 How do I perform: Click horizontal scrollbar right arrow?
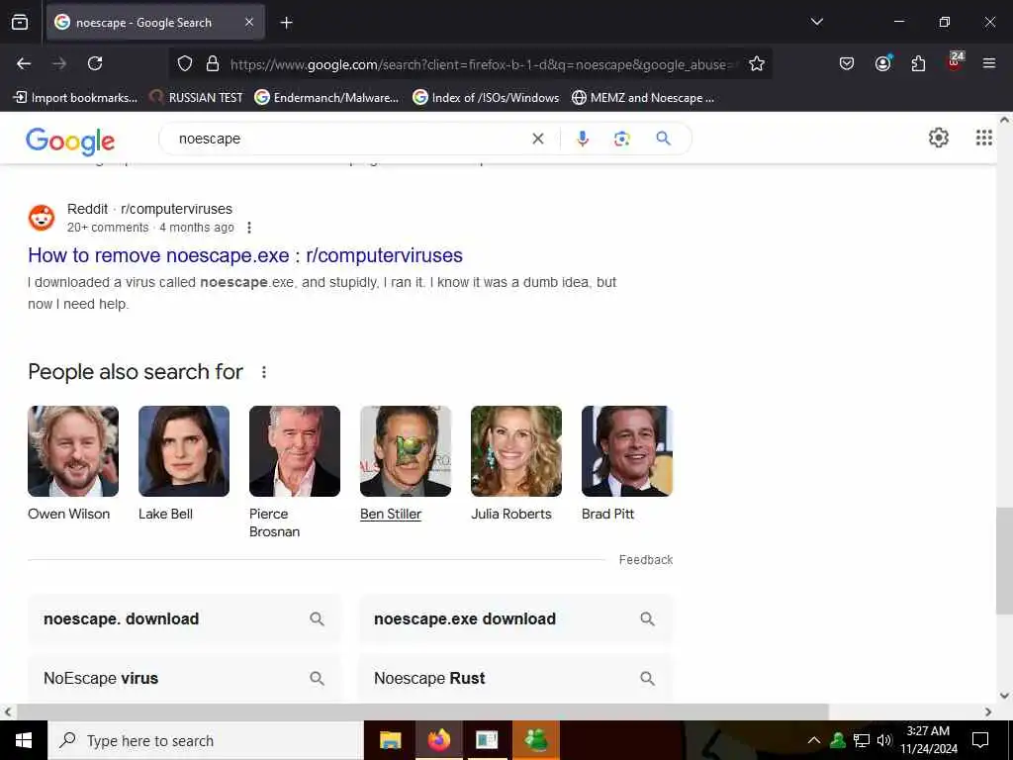click(988, 712)
